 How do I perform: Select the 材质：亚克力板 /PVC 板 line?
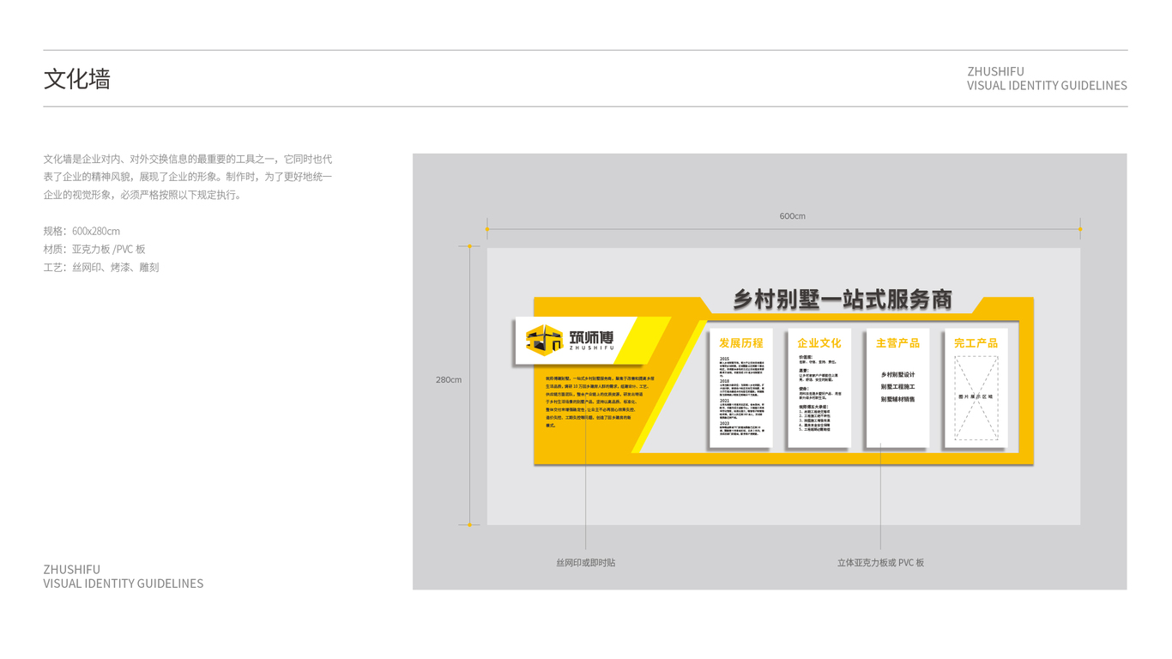(x=94, y=249)
